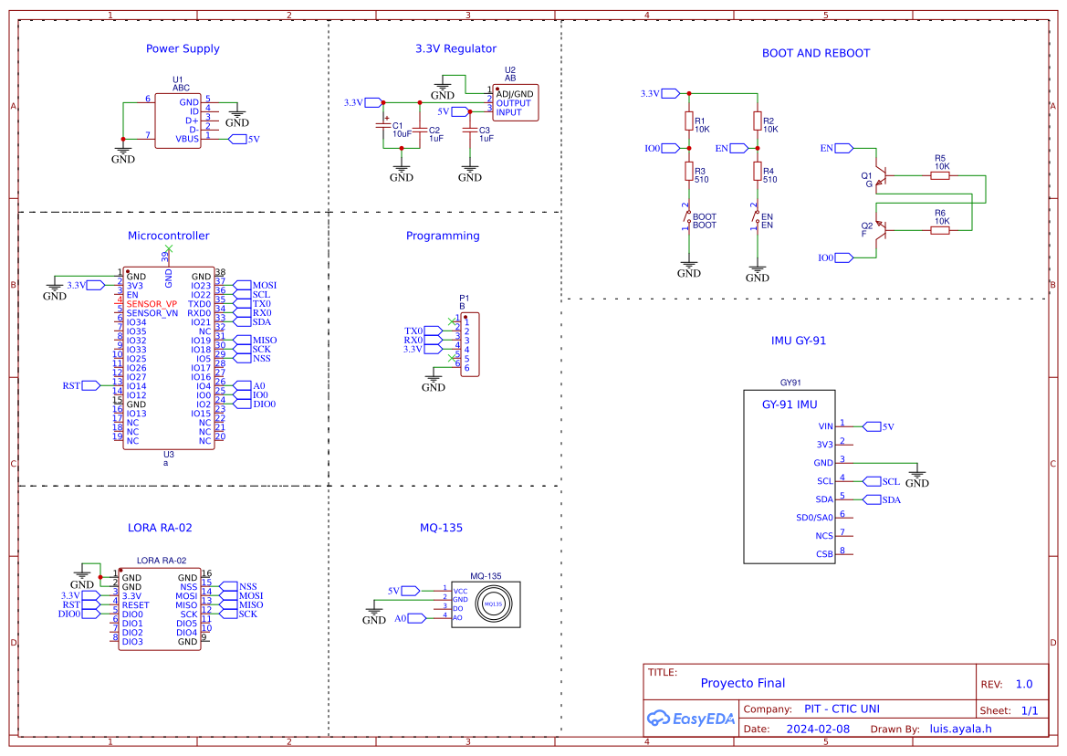Click the title text Proyecto Final
This screenshot has width=1067, height=756.
click(x=742, y=683)
